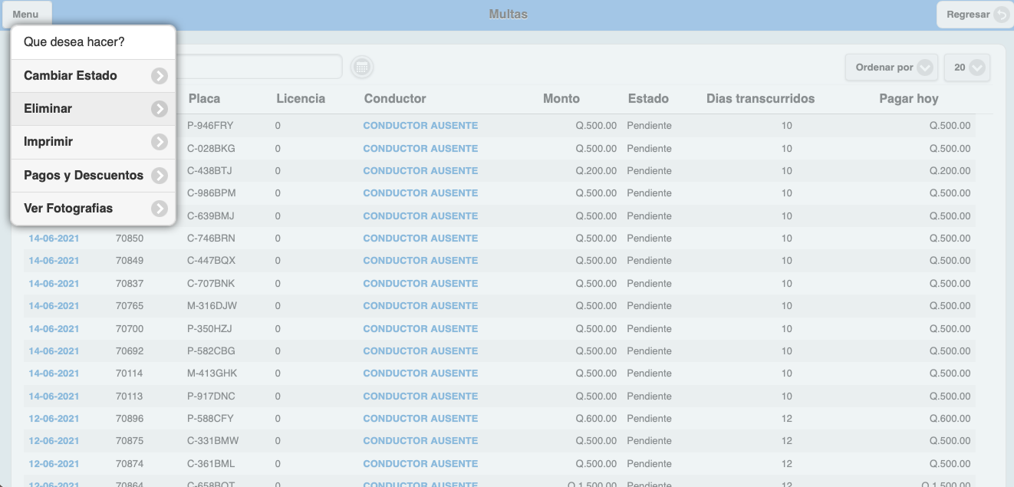Click arrow icon next to Imprimir
Image resolution: width=1014 pixels, height=487 pixels.
pyautogui.click(x=159, y=142)
